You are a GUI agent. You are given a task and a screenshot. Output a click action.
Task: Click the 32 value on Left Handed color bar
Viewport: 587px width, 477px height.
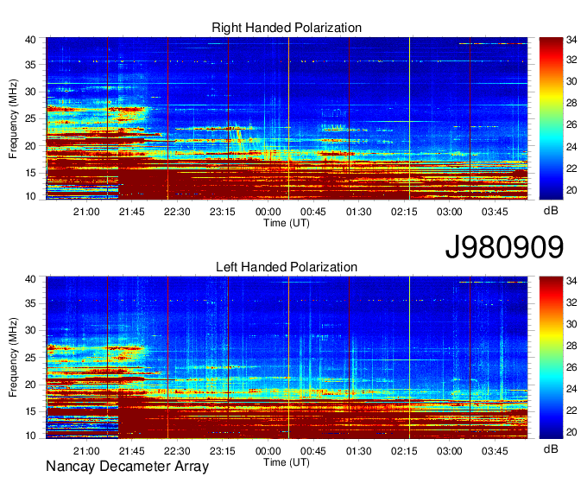[x=571, y=302]
